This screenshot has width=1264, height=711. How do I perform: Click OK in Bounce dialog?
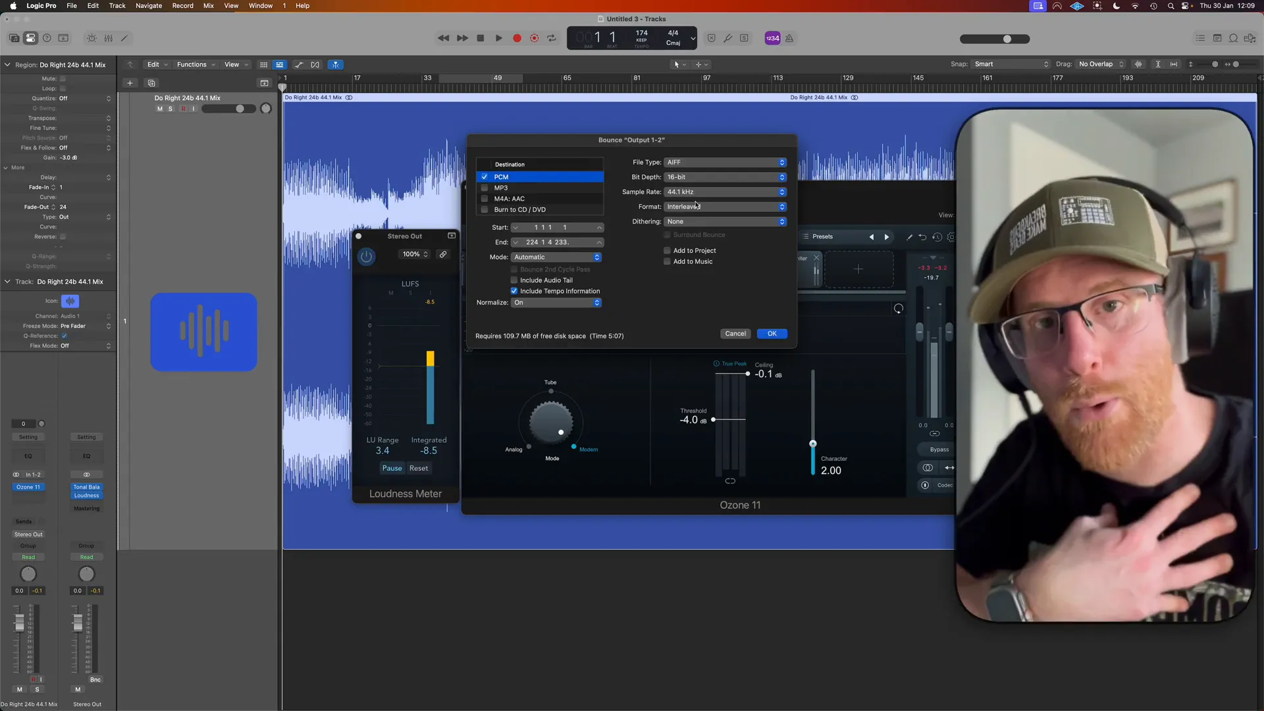click(772, 334)
